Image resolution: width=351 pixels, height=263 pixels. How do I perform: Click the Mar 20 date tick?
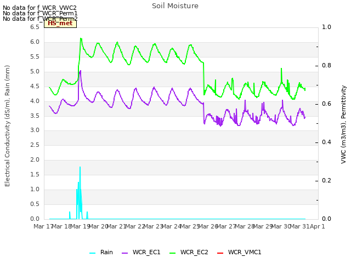click(99, 226)
